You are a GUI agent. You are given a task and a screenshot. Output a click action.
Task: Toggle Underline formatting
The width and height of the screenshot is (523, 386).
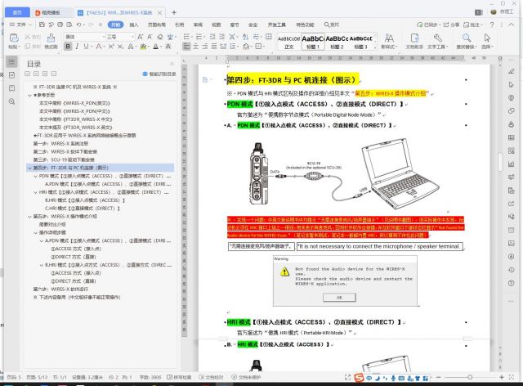point(86,47)
